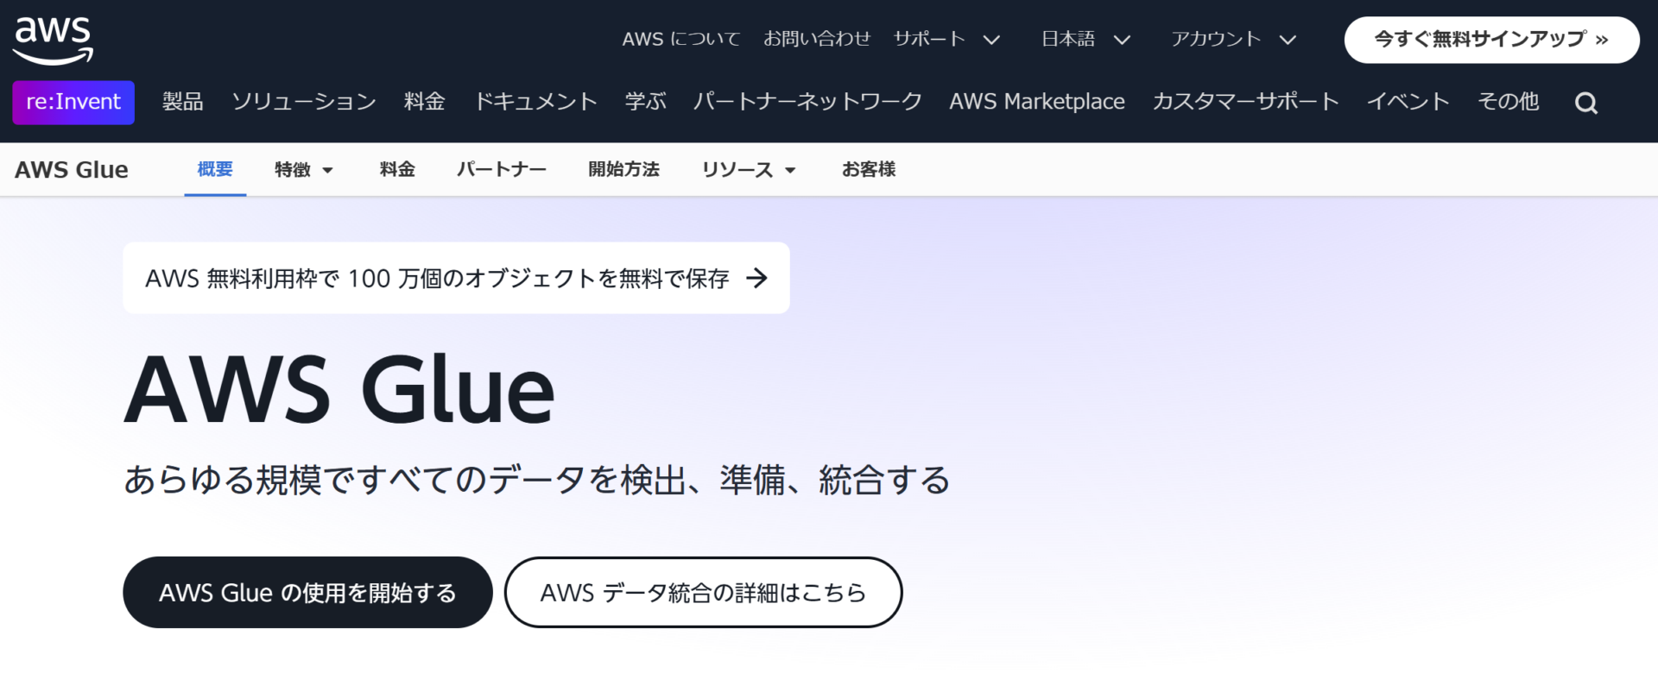1658x673 pixels.
Task: Click the AWS Glue の使用を開始する button
Action: pyautogui.click(x=307, y=593)
